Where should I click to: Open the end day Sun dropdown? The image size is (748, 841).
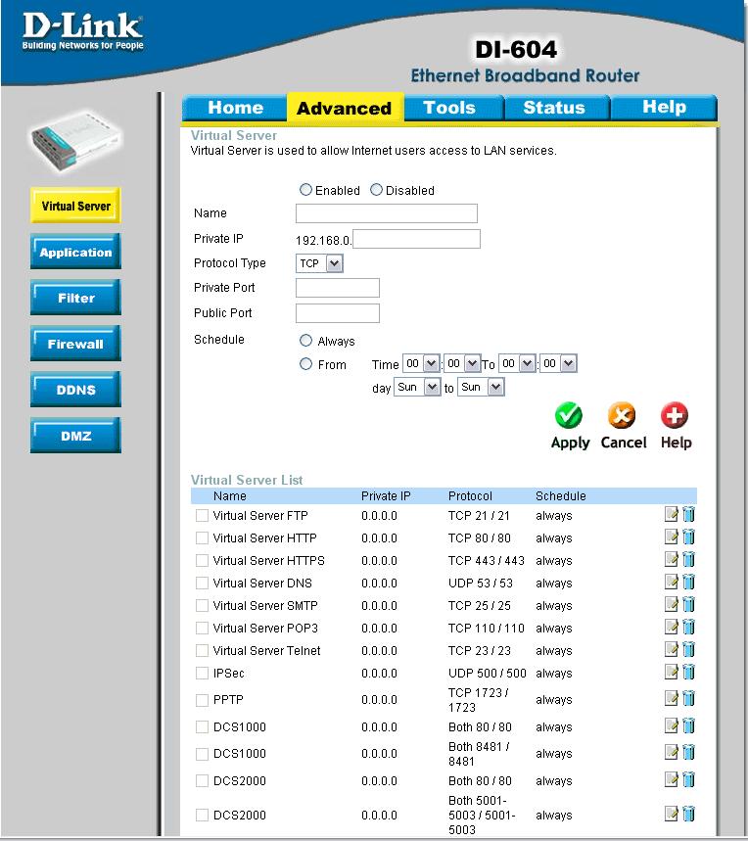click(481, 387)
